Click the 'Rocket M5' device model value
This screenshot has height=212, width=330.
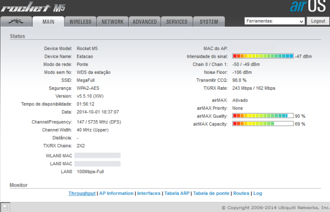pos(87,48)
